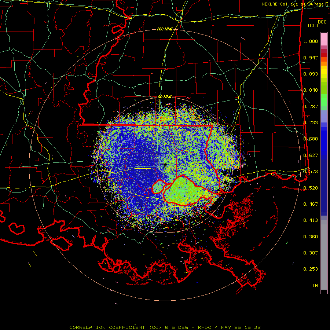Click the DCC product label above the legend
330x330 pixels.
322,22
